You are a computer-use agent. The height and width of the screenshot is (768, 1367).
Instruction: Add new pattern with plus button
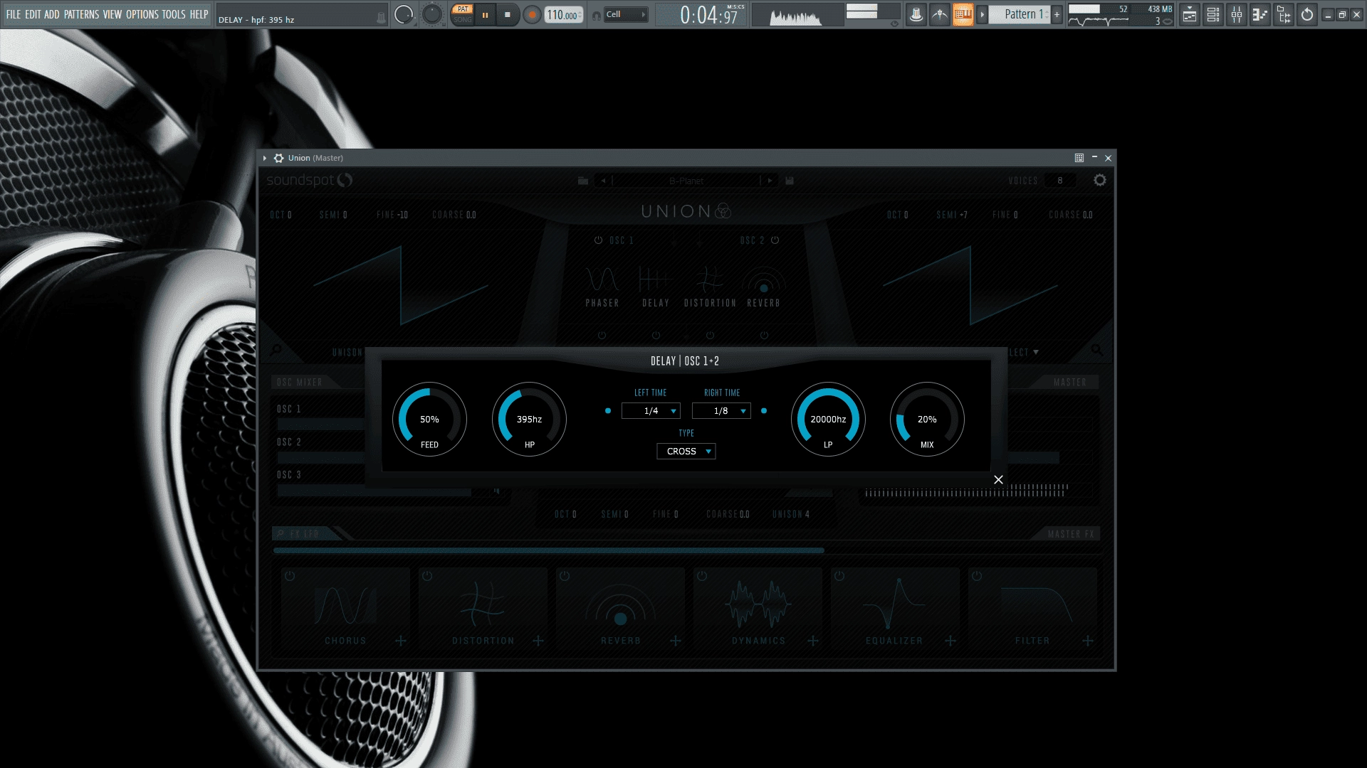1057,14
